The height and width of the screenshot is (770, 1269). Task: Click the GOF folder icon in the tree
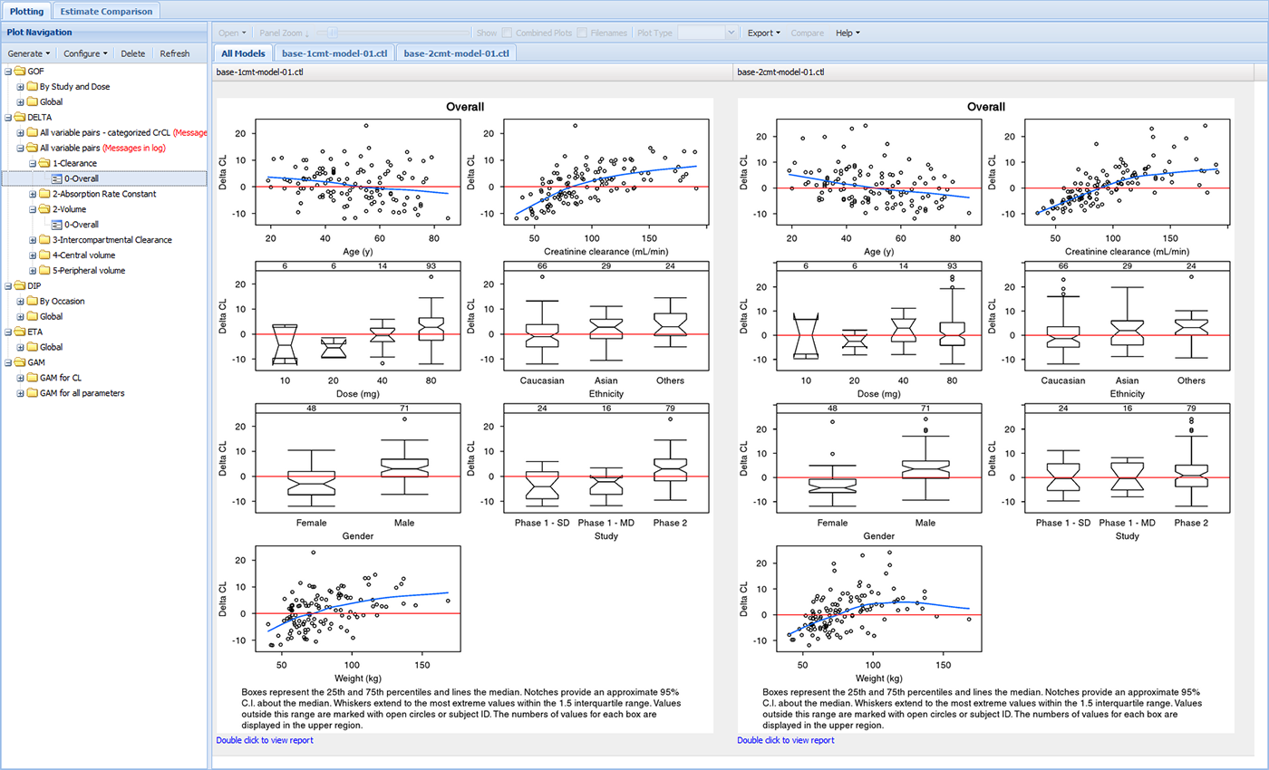[x=20, y=71]
